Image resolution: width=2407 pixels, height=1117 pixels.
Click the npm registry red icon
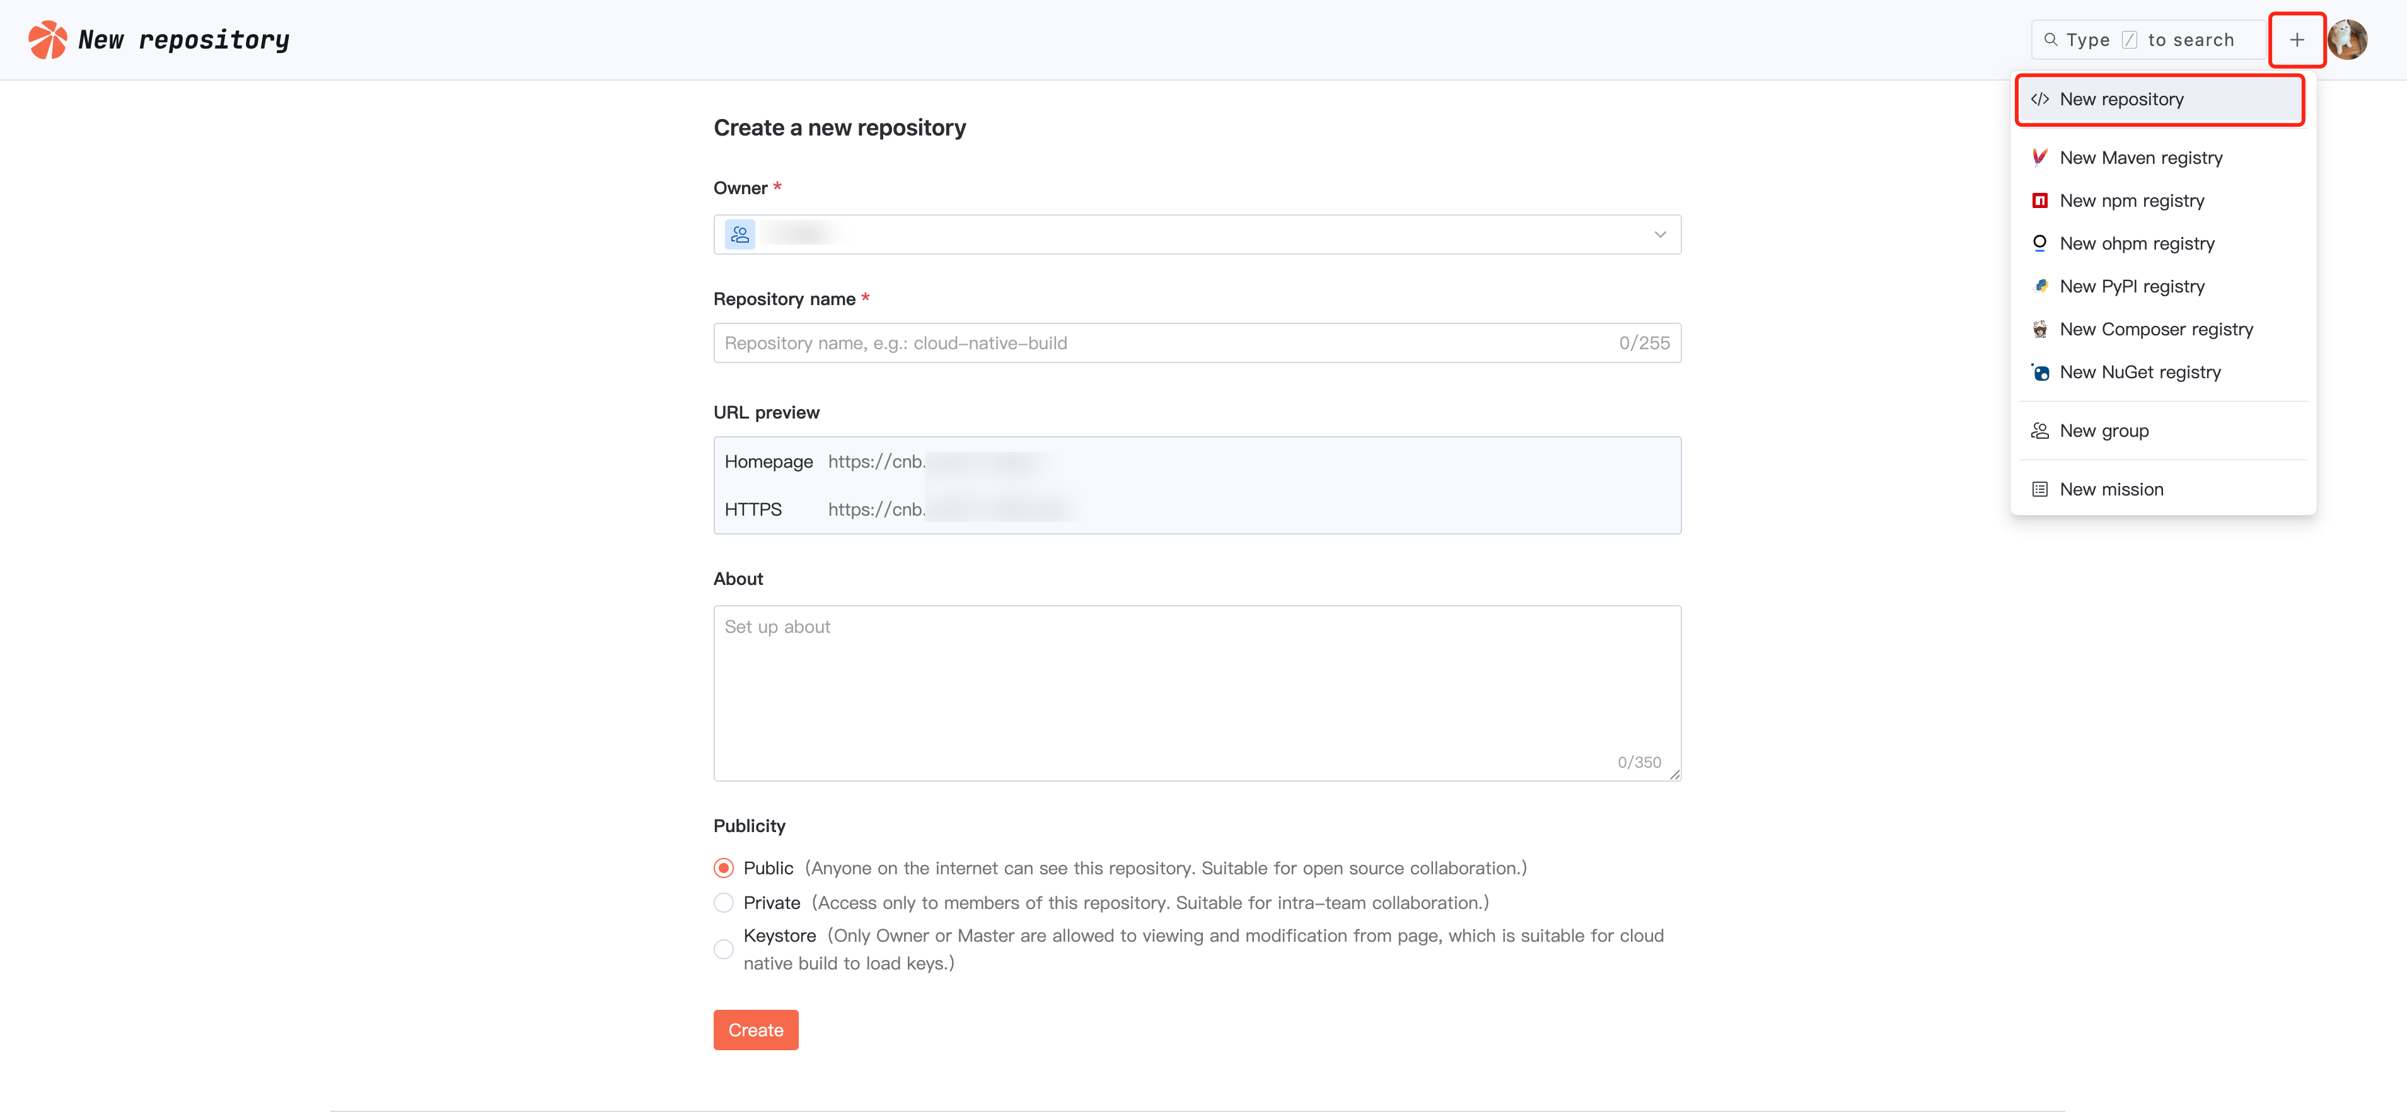2040,201
